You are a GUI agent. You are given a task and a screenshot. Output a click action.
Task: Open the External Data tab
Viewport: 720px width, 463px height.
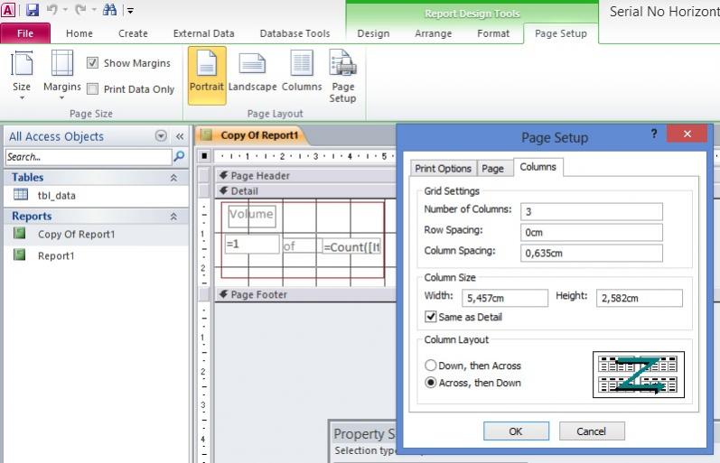click(x=203, y=33)
